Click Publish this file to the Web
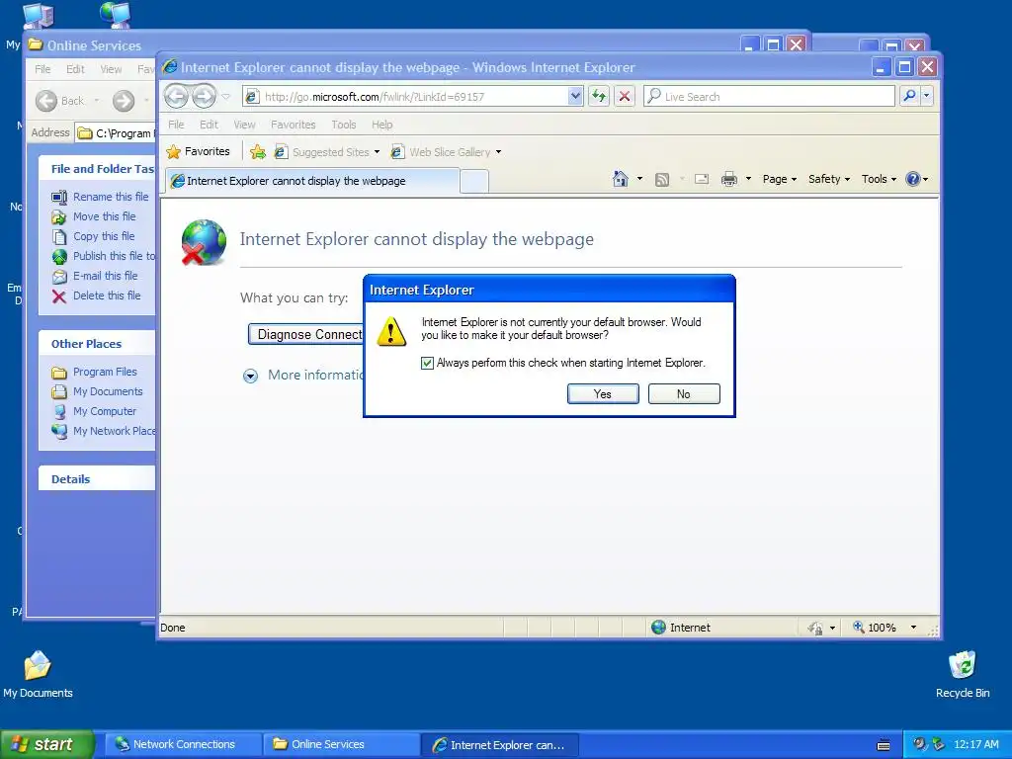This screenshot has width=1012, height=759. (x=103, y=256)
